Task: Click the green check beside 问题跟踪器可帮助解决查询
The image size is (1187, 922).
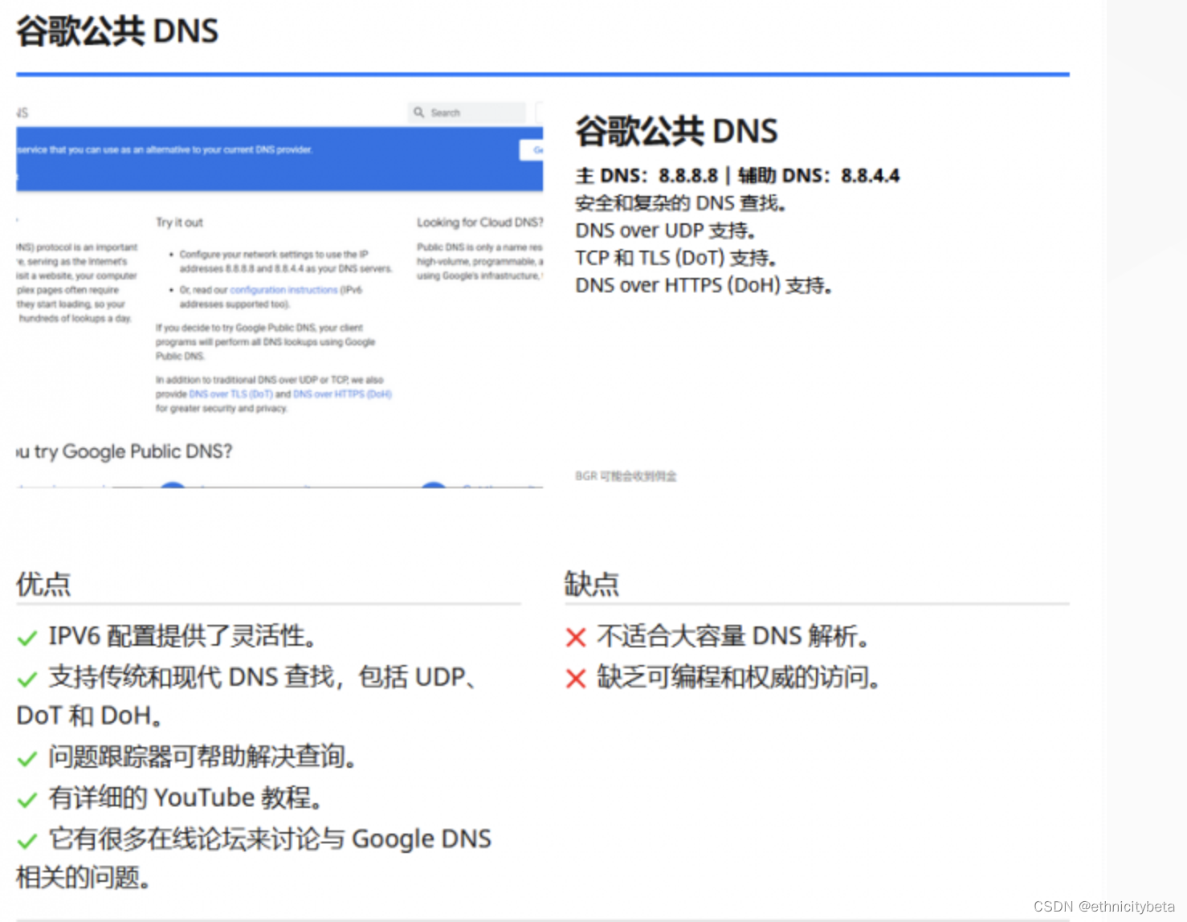Action: pyautogui.click(x=27, y=759)
